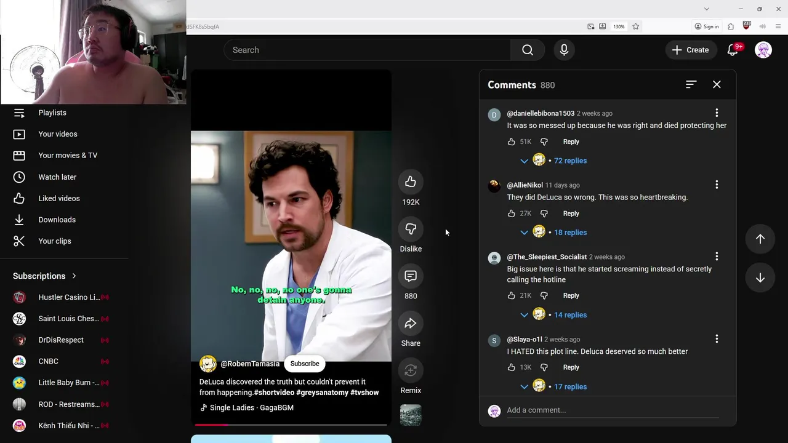The width and height of the screenshot is (788, 443).
Task: Open notifications bell with 9+ badge
Action: pos(733,50)
